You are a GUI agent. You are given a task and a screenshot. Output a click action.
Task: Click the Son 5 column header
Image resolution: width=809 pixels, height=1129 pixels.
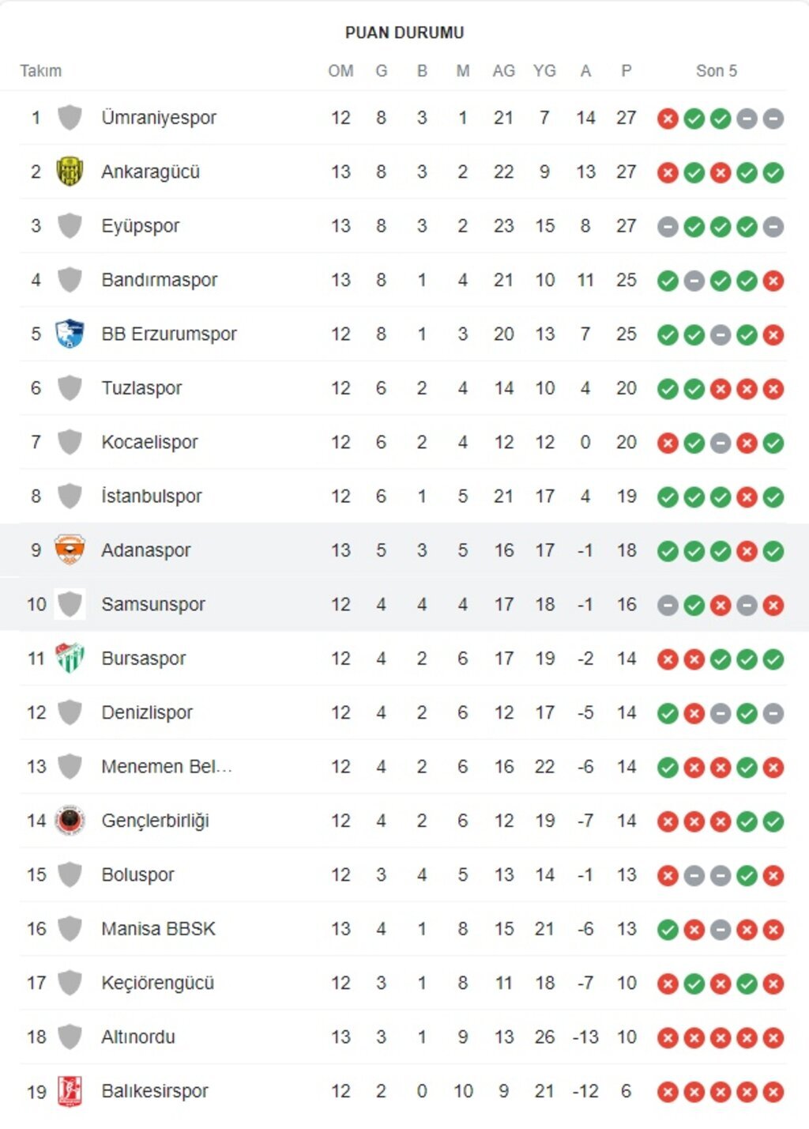point(716,71)
